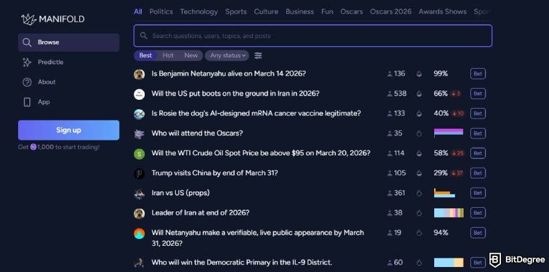
Task: Click avatar beside Rosie the dog question
Action: [x=139, y=114]
